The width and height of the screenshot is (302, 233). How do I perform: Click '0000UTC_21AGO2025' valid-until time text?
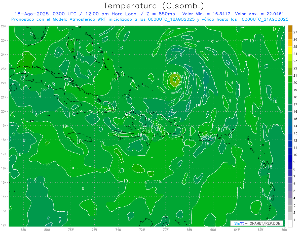click(265, 19)
